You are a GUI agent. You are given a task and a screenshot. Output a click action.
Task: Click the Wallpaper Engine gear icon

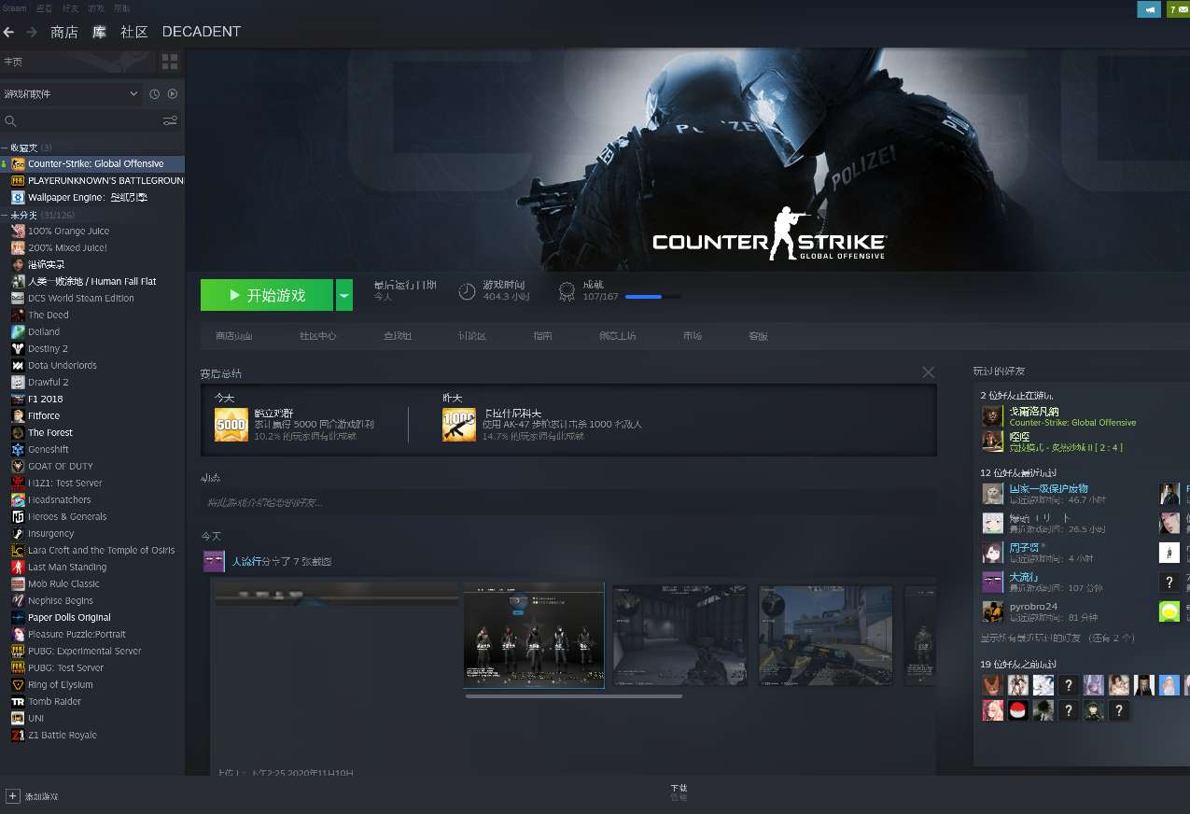click(18, 198)
